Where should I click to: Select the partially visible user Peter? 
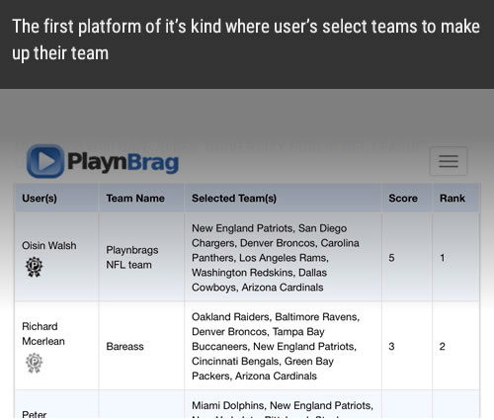click(35, 414)
